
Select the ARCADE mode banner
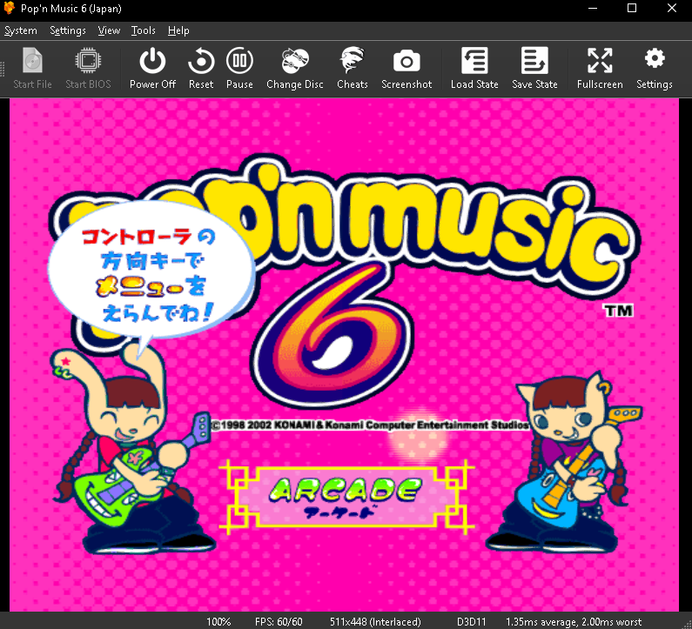346,497
